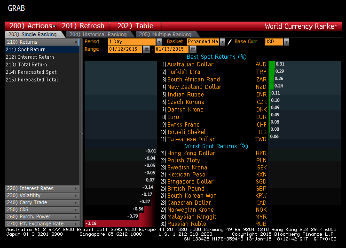Expand the 250) CDS section
The width and height of the screenshot is (346, 248).
42,209
